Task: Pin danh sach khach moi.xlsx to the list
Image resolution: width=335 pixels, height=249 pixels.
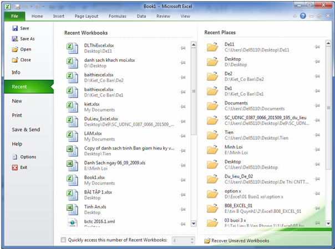Action: [x=182, y=63]
